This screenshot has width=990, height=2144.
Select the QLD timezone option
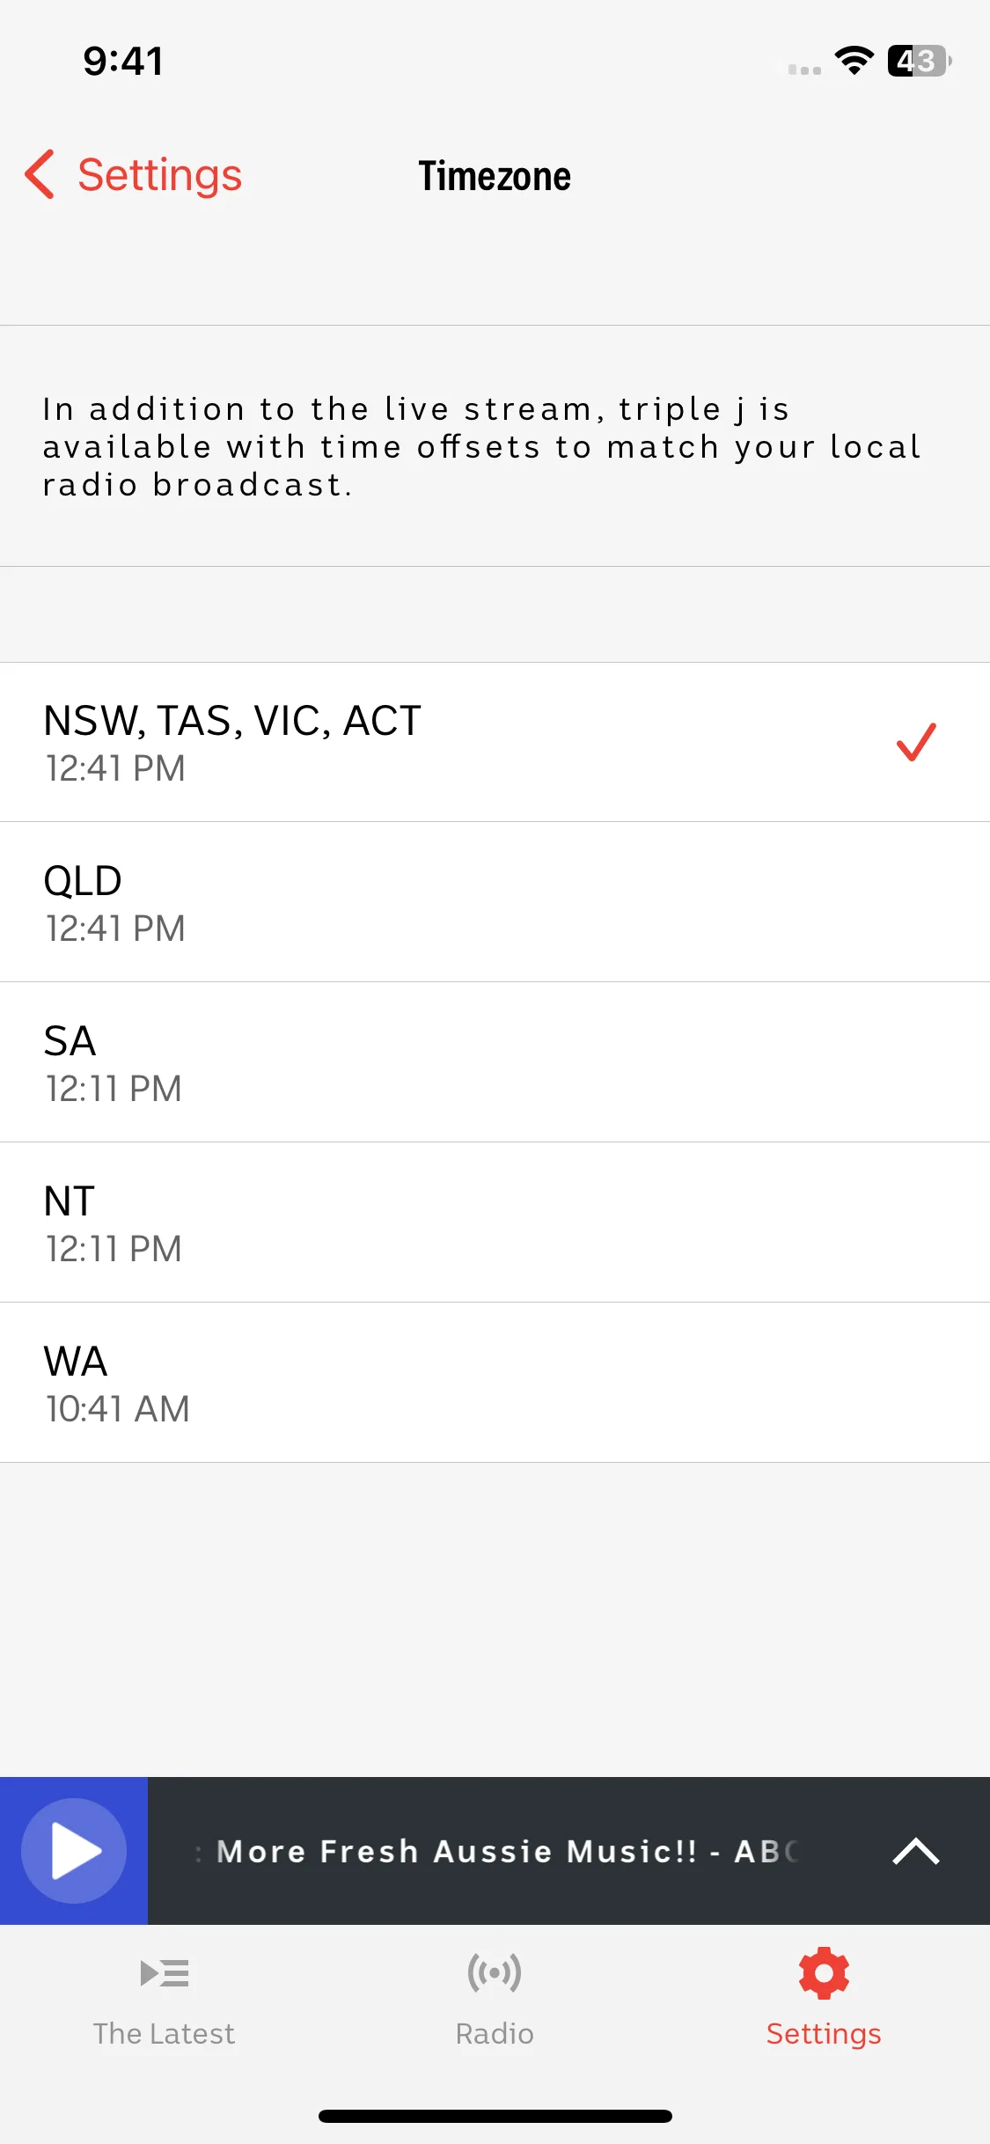pyautogui.click(x=495, y=902)
